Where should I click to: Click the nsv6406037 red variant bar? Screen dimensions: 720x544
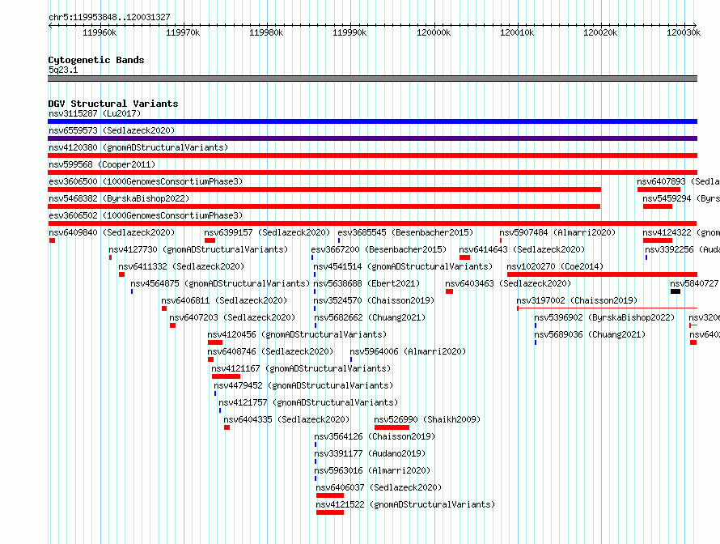[330, 495]
